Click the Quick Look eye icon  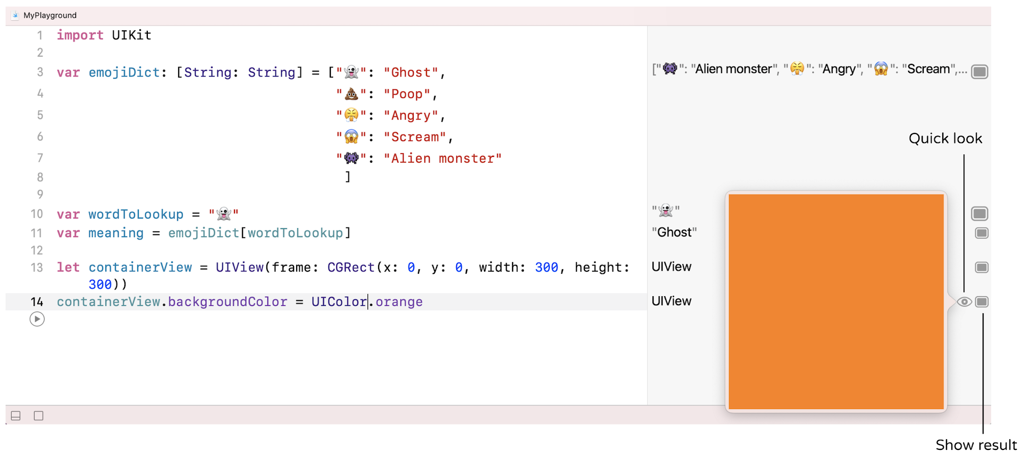coord(964,302)
